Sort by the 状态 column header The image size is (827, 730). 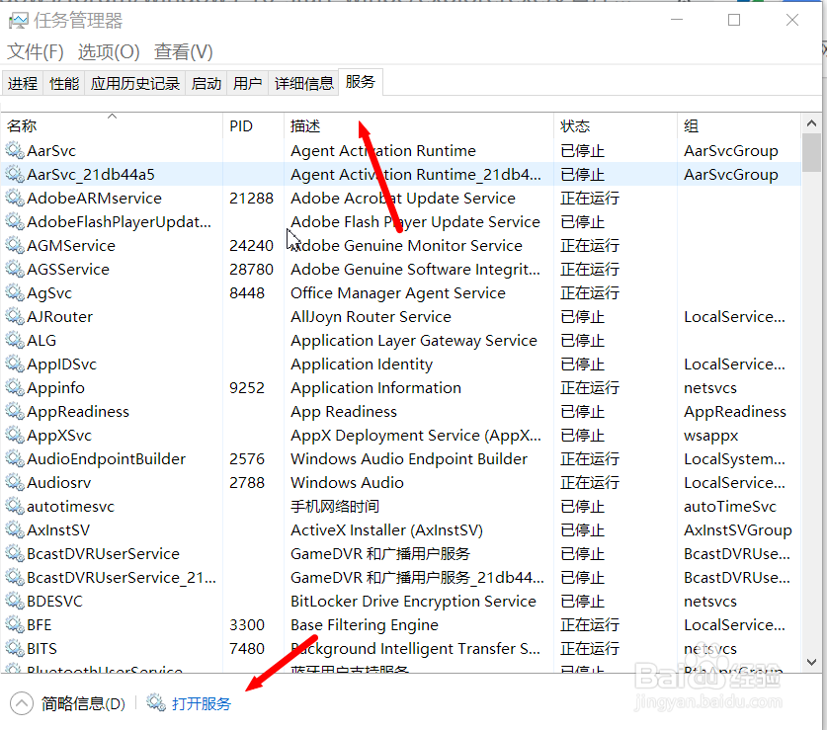[x=616, y=126]
